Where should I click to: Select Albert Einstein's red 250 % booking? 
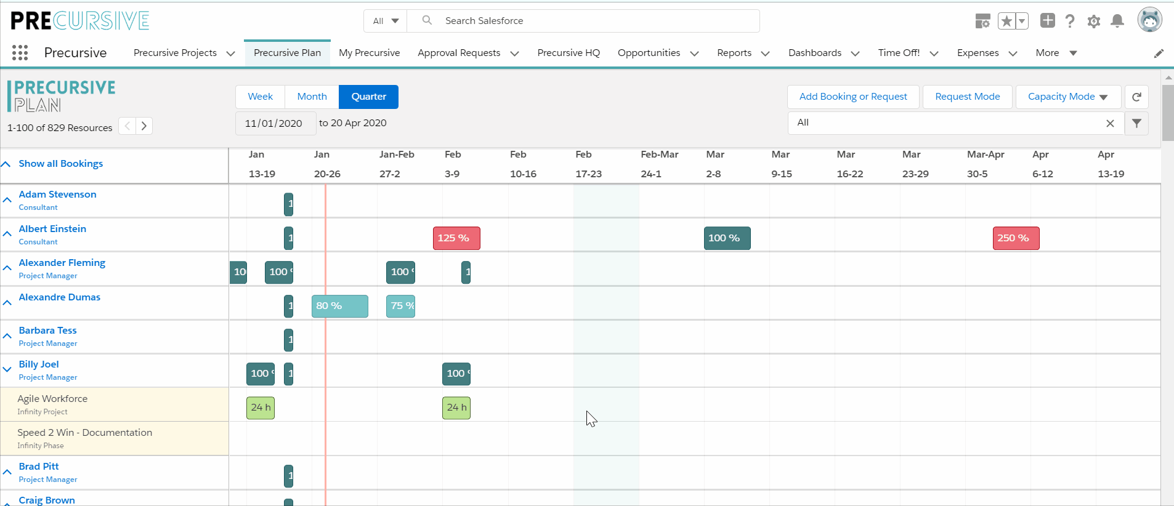(1016, 238)
